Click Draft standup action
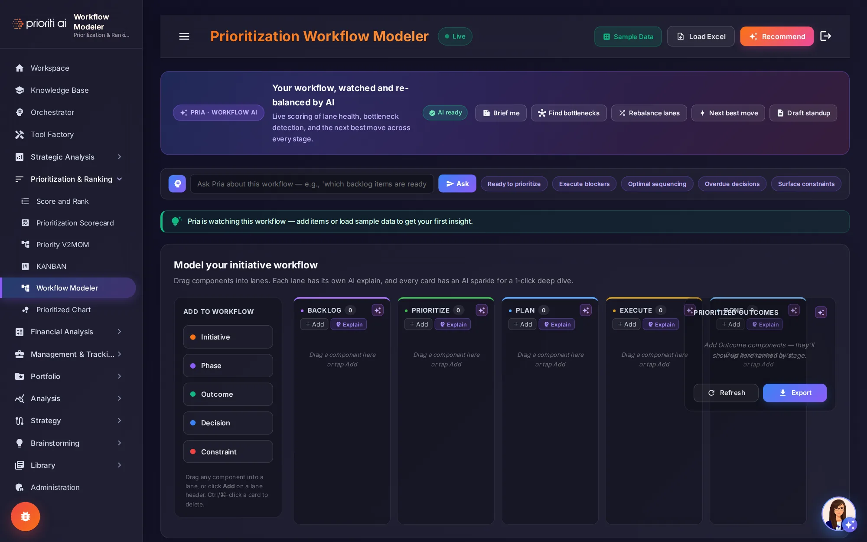The image size is (867, 542). click(803, 113)
